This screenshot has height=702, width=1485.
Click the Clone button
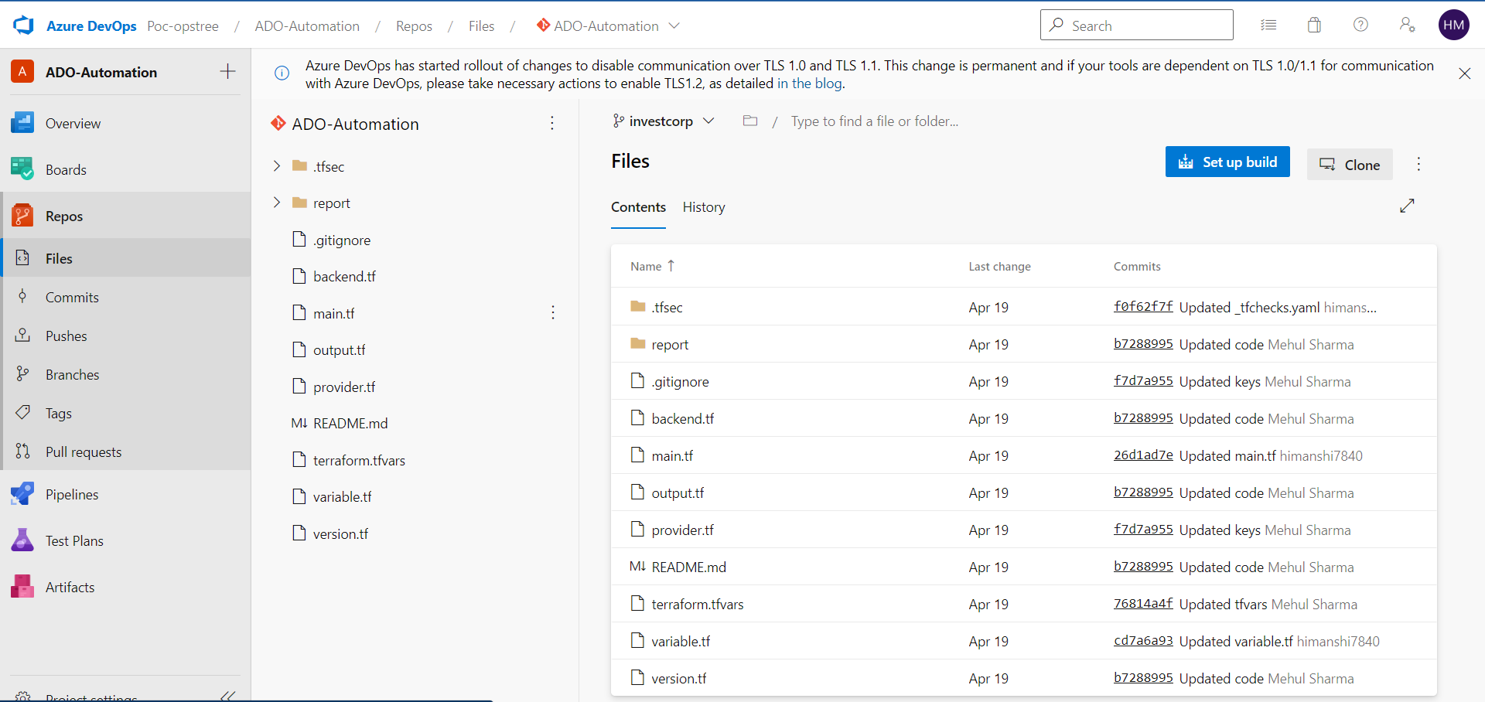pos(1350,165)
